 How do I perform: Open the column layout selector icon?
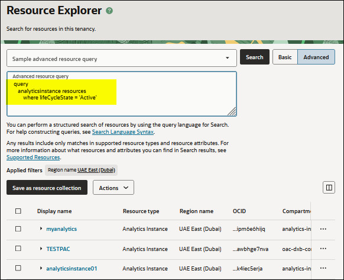click(x=329, y=188)
